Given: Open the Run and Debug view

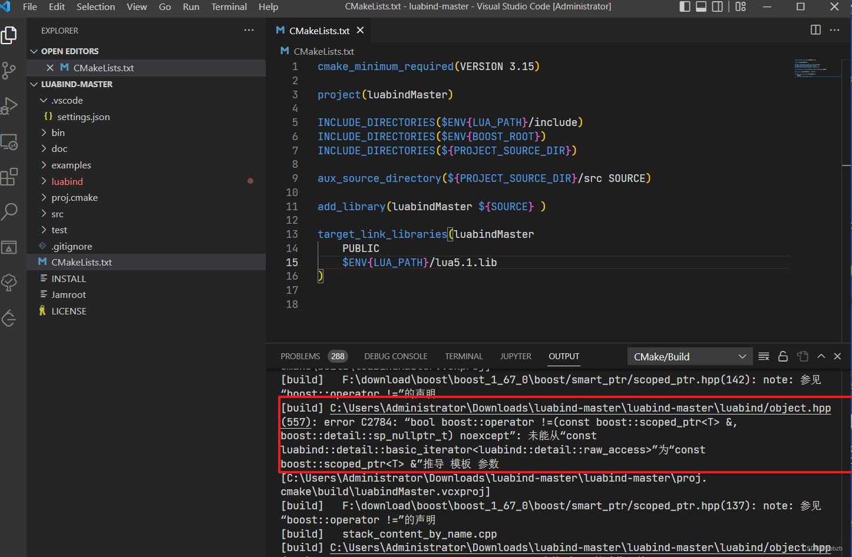Looking at the screenshot, I should click(x=9, y=106).
